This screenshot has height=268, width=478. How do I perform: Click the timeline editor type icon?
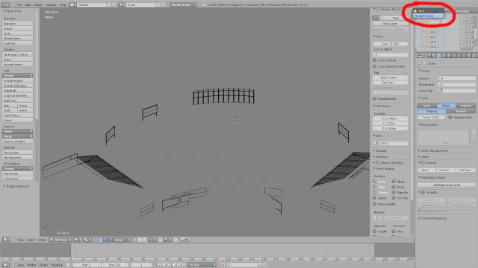(x=5, y=265)
